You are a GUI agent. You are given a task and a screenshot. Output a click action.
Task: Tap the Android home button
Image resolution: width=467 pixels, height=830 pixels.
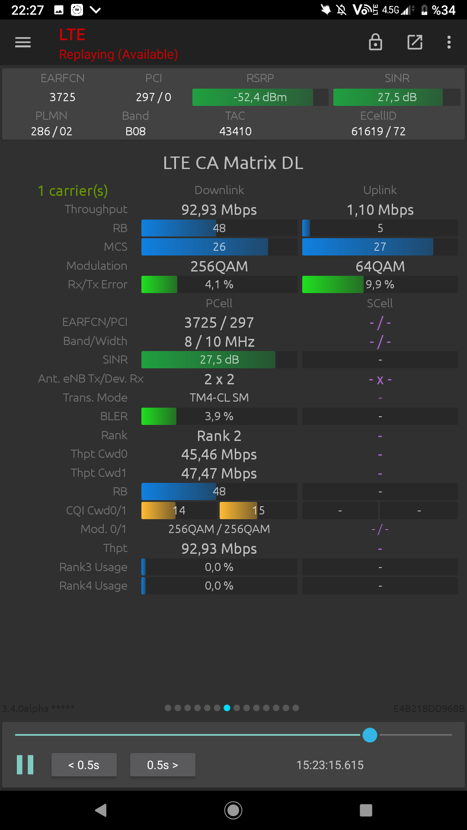tap(233, 810)
